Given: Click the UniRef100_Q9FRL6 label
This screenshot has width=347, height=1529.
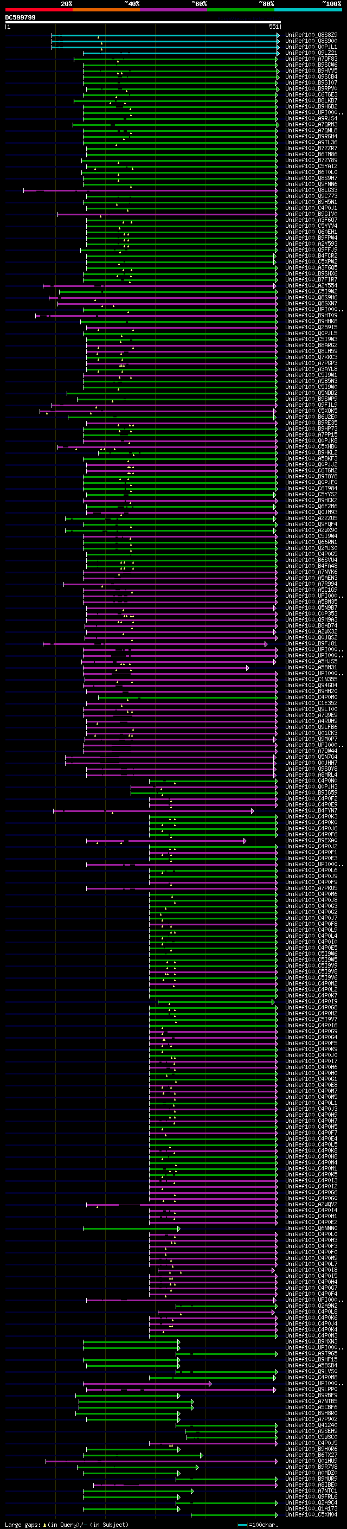Looking at the screenshot, I should coord(311,1497).
